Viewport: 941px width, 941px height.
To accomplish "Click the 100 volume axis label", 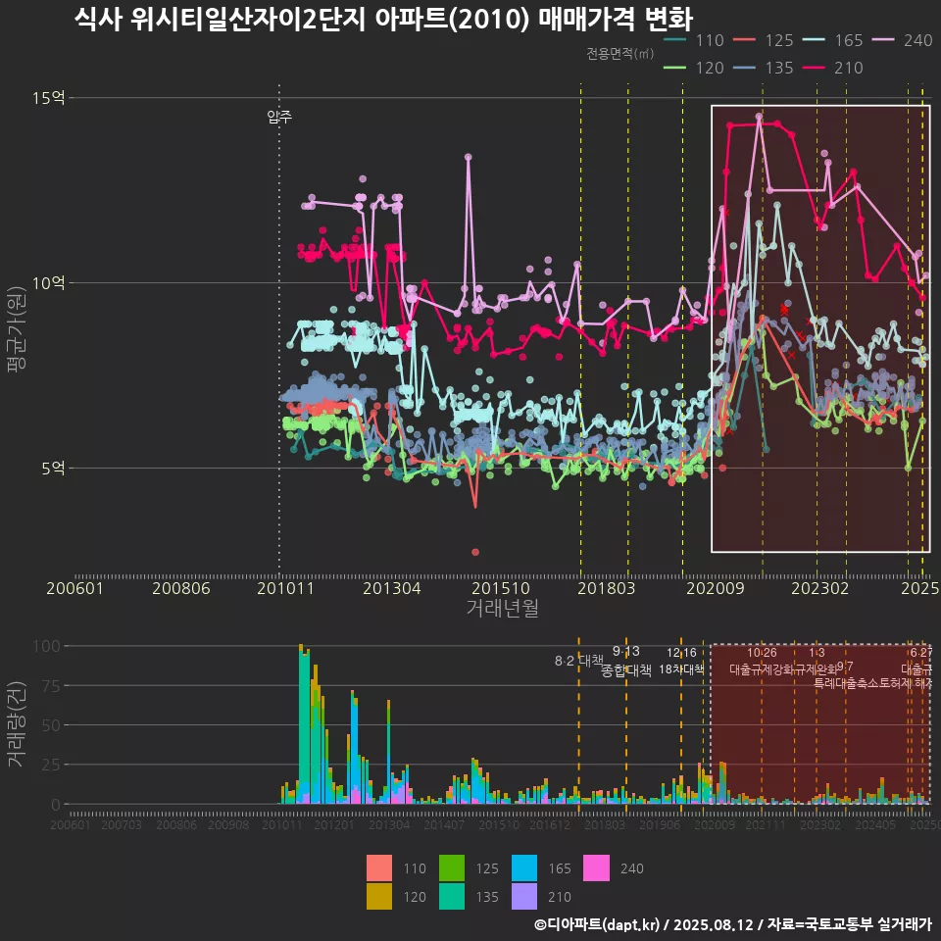I will (x=46, y=646).
